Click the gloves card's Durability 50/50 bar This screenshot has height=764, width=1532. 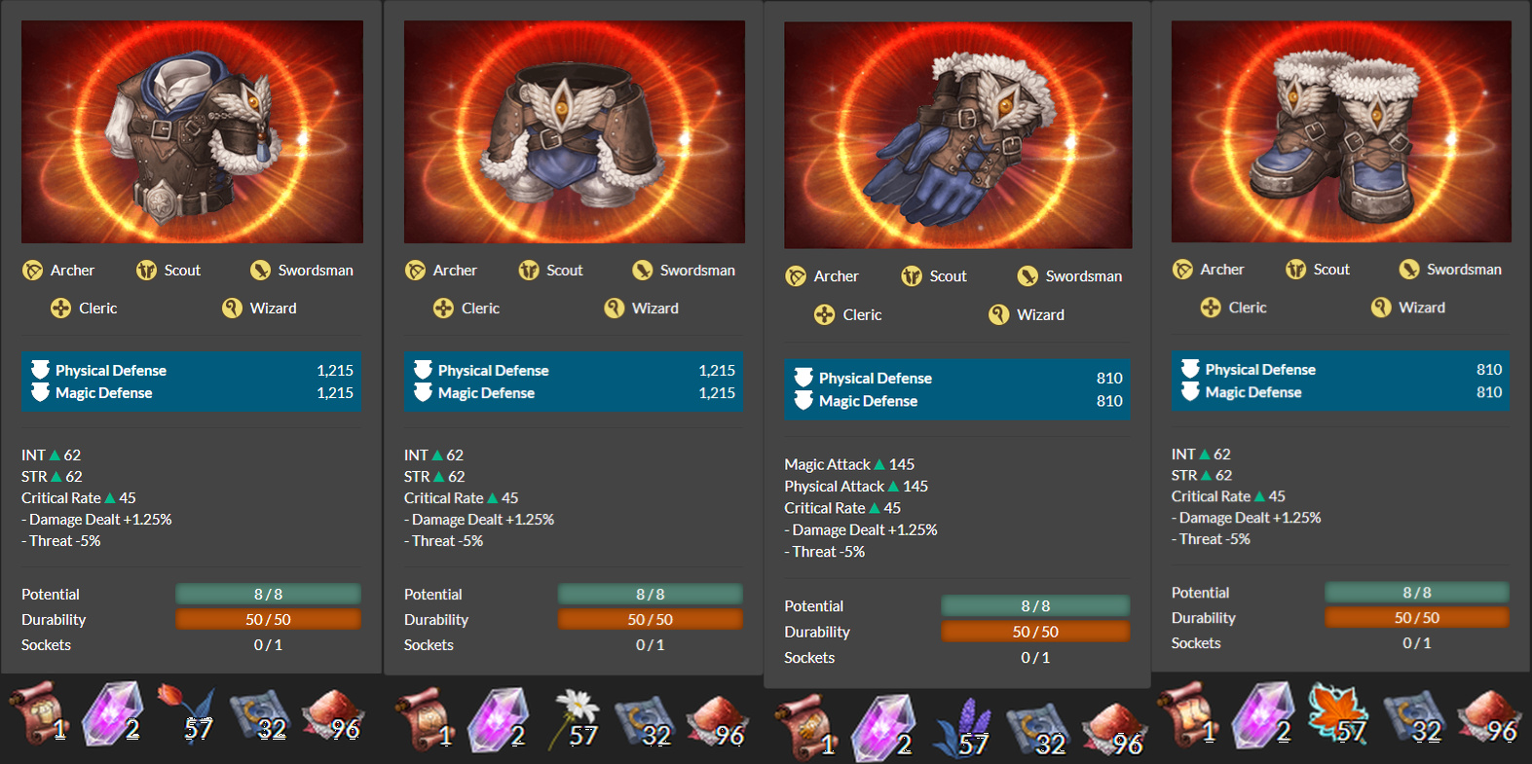tap(1035, 632)
